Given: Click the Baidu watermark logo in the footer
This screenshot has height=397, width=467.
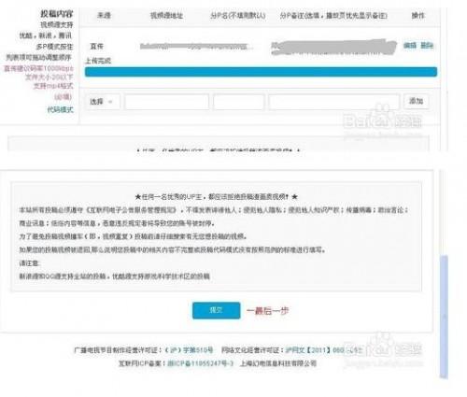Looking at the screenshot, I should click(383, 347).
